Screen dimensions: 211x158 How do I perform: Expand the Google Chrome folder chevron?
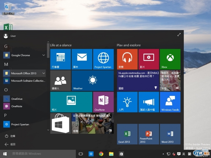tap(44, 55)
